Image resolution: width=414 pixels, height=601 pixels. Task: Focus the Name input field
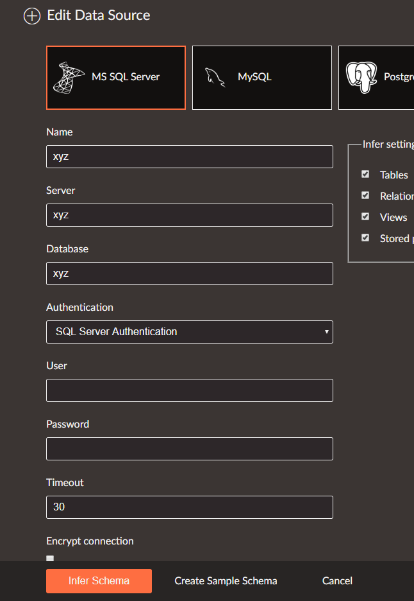(190, 157)
